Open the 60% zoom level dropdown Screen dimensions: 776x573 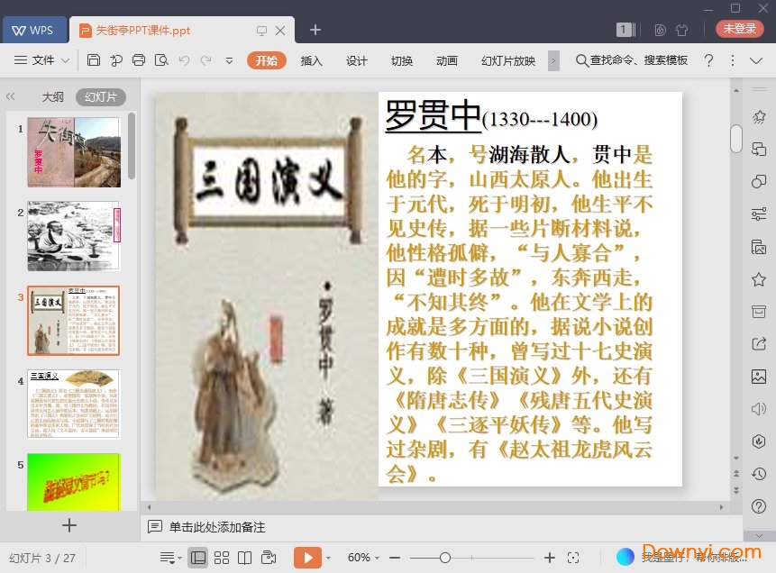(x=364, y=558)
